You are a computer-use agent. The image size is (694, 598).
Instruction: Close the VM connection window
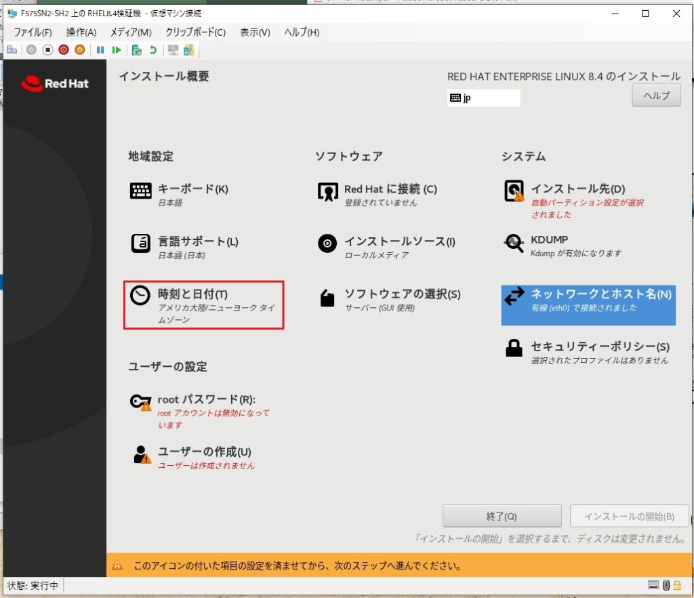pos(676,14)
